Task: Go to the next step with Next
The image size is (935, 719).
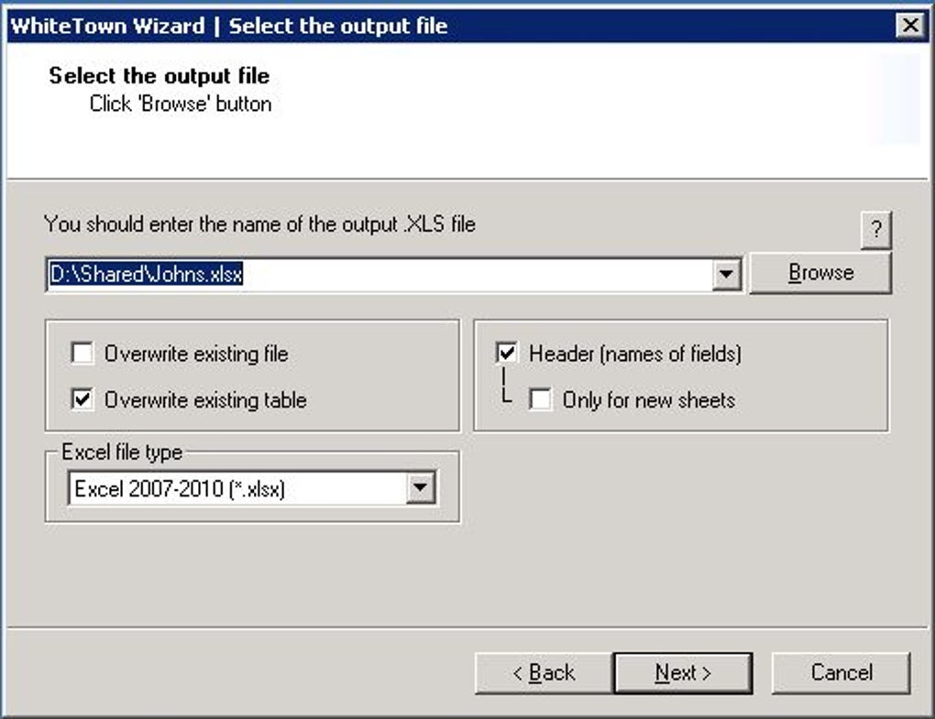Action: click(683, 673)
